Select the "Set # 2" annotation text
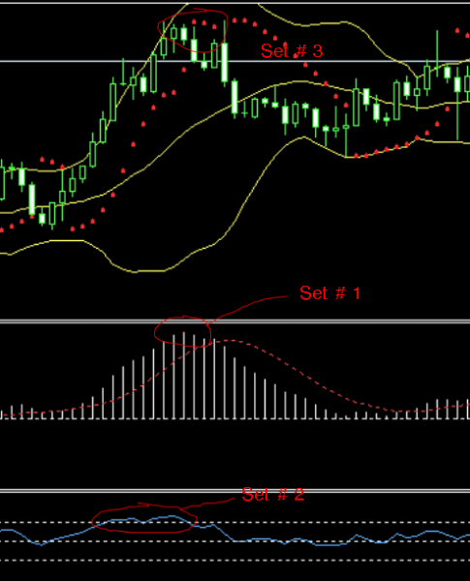470x581 pixels. [272, 494]
